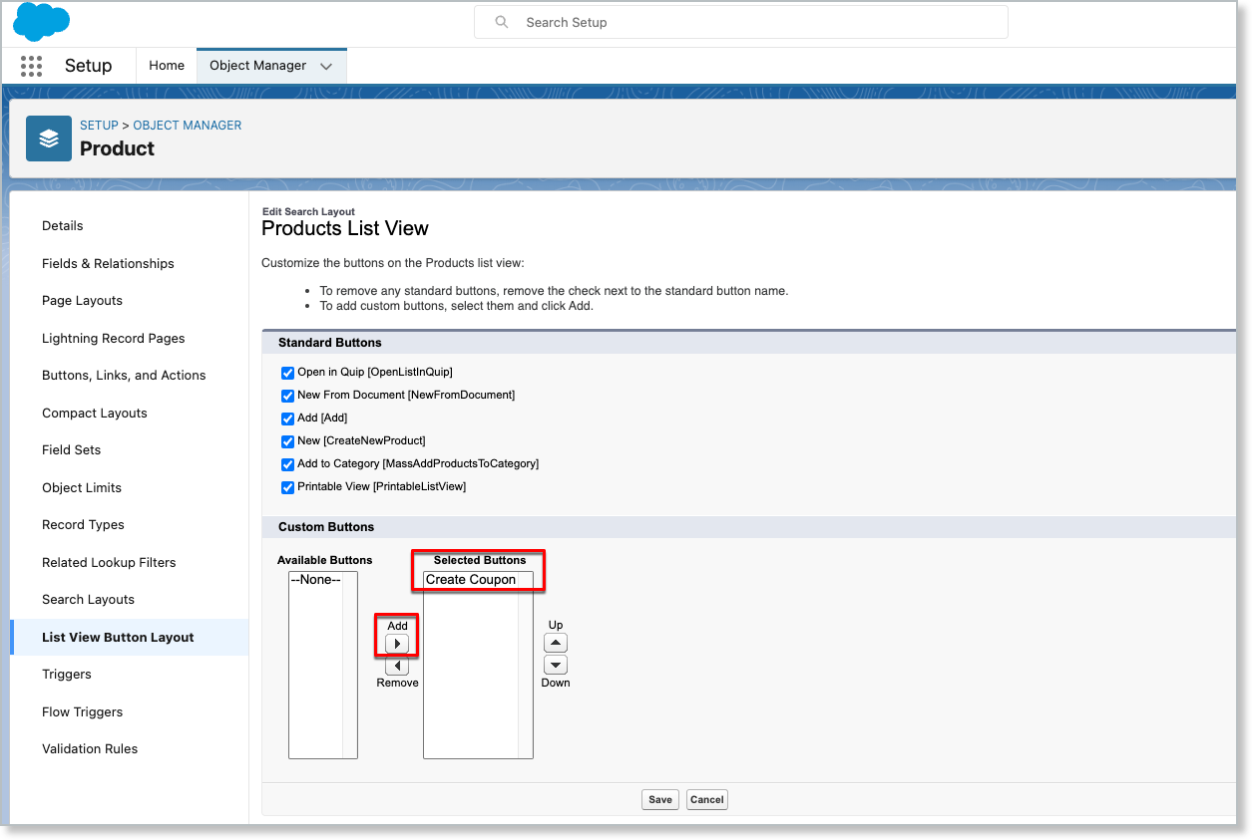1252x840 pixels.
Task: Select --None-- in Available Buttons list
Action: pyautogui.click(x=315, y=580)
